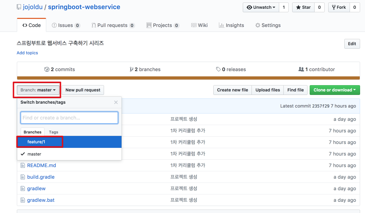
Task: Click repository description '스프링부트로 웹서비스 구축하기 시리즈'
Action: click(60, 43)
